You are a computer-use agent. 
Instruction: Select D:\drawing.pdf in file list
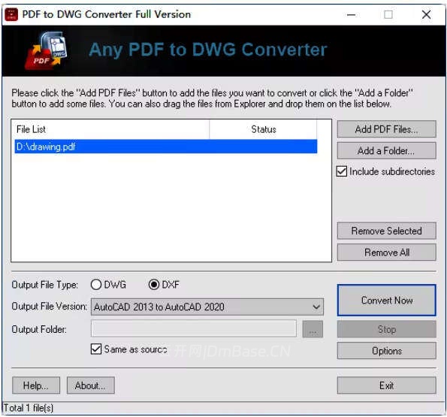(x=166, y=147)
